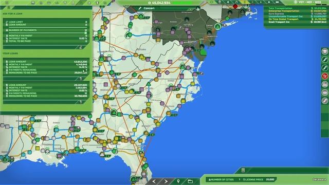The width and height of the screenshot is (329, 185).
Task: Click the Loan Limit row
Action: point(46,22)
